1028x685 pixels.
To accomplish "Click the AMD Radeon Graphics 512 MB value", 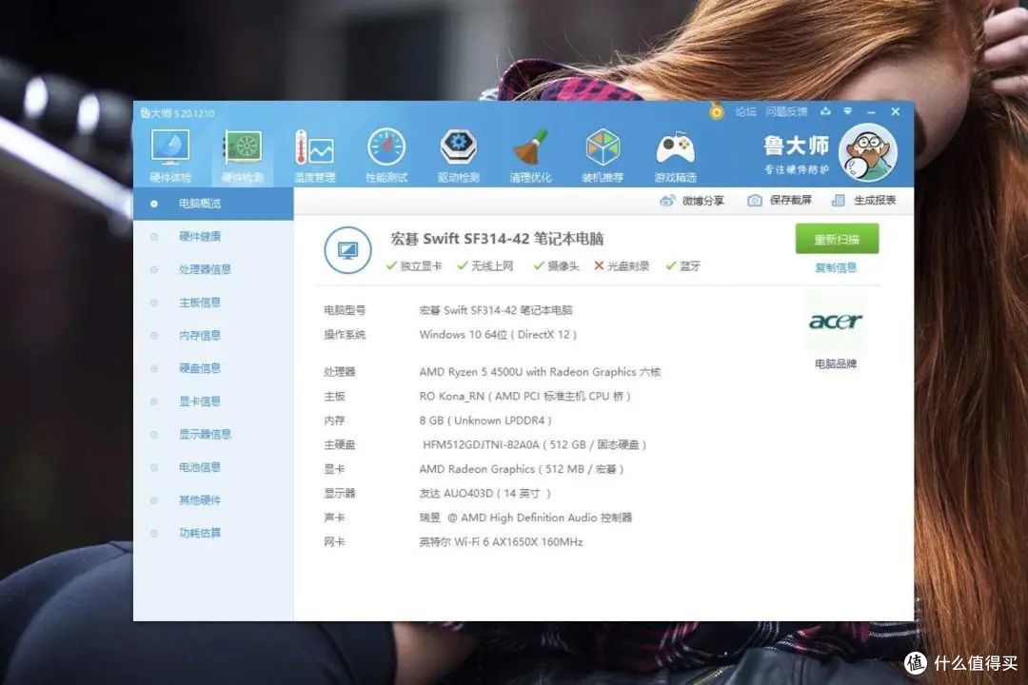I will 522,469.
